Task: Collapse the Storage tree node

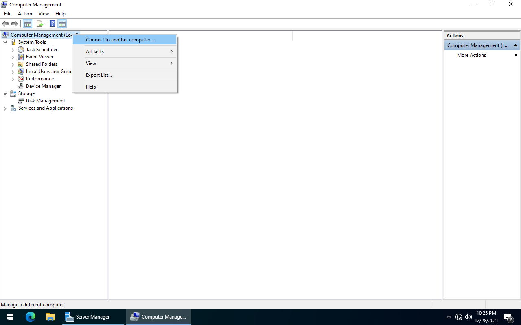Action: pyautogui.click(x=5, y=93)
